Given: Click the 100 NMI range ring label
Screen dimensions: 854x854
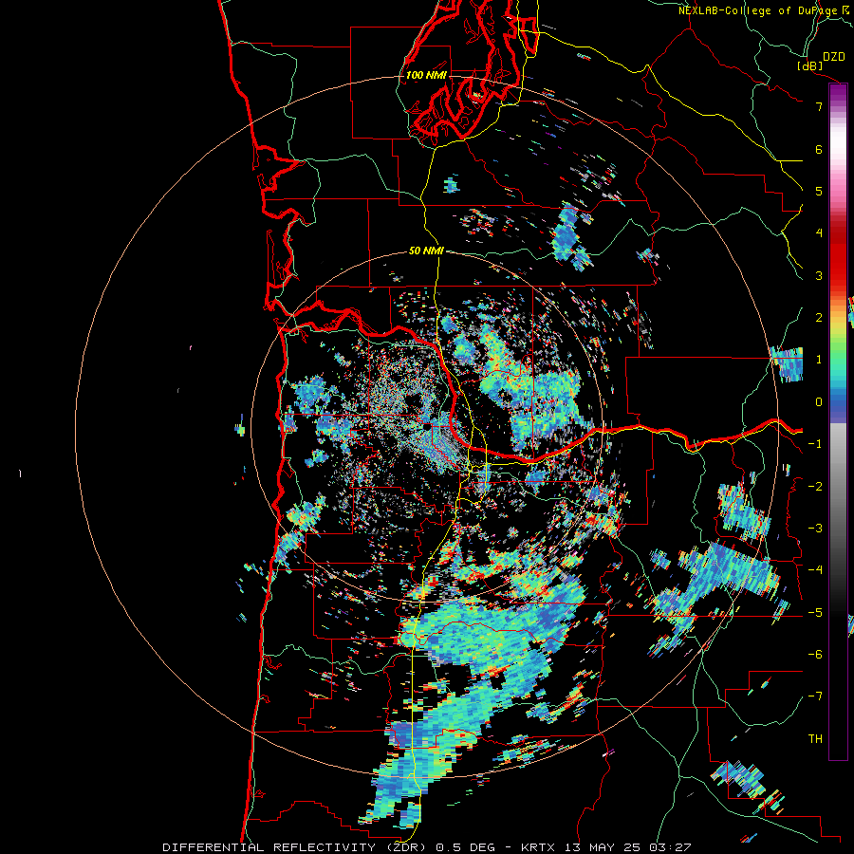Looking at the screenshot, I should 426,75.
